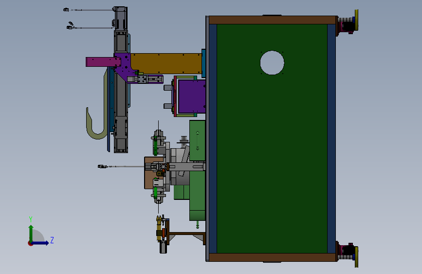Select the light green block with double arrow

point(197,140)
